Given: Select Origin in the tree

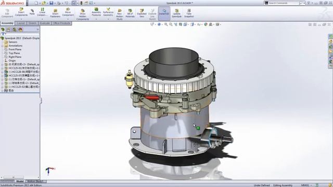Looking at the screenshot, I should point(12,61).
